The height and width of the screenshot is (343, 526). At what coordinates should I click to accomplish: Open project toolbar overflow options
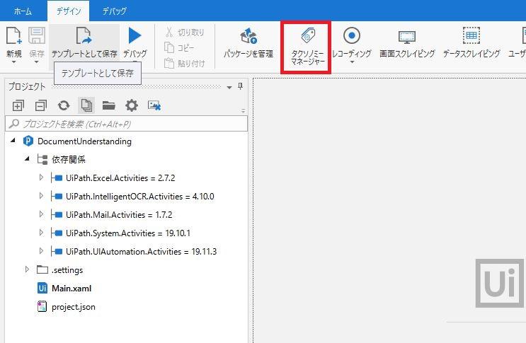[x=244, y=111]
